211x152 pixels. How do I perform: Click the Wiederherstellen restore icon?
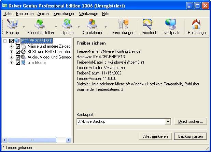[x=40, y=24]
